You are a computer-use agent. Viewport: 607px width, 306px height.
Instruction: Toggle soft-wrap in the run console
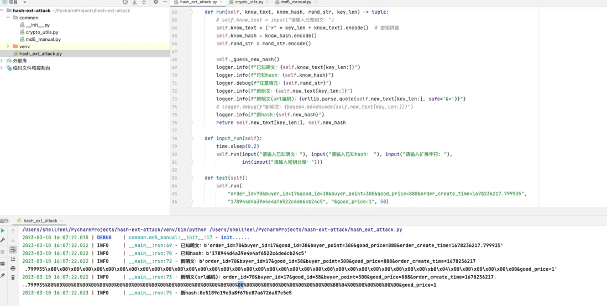tap(13, 249)
